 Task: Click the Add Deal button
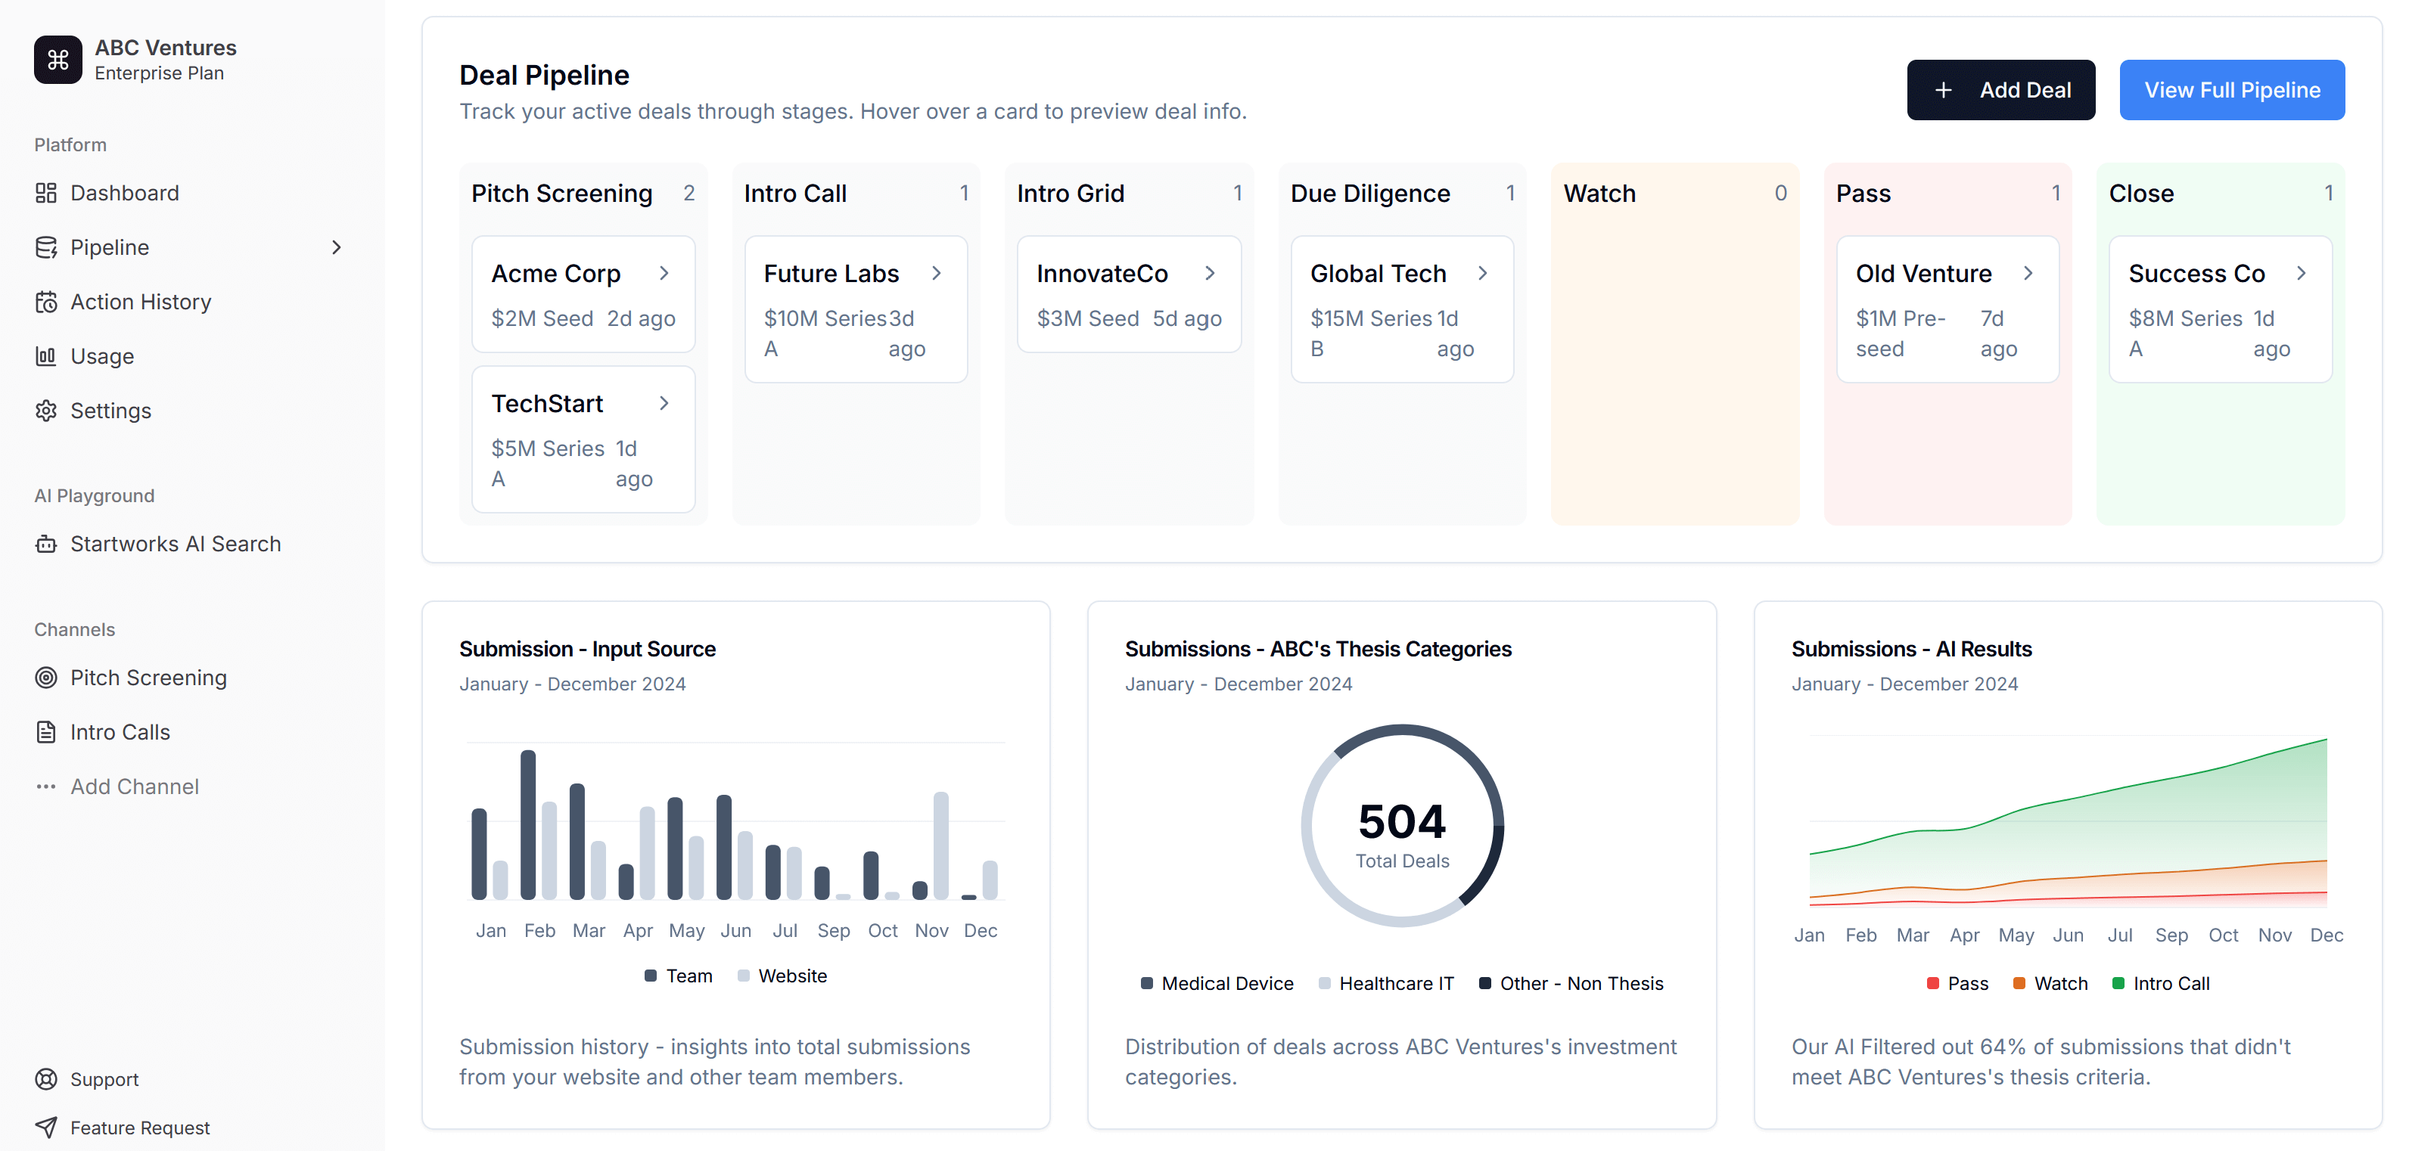2000,90
